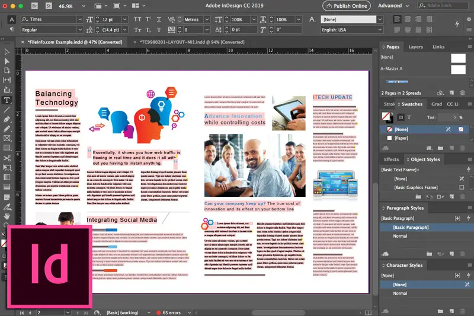Select the [Paper] swatch

pos(402,138)
